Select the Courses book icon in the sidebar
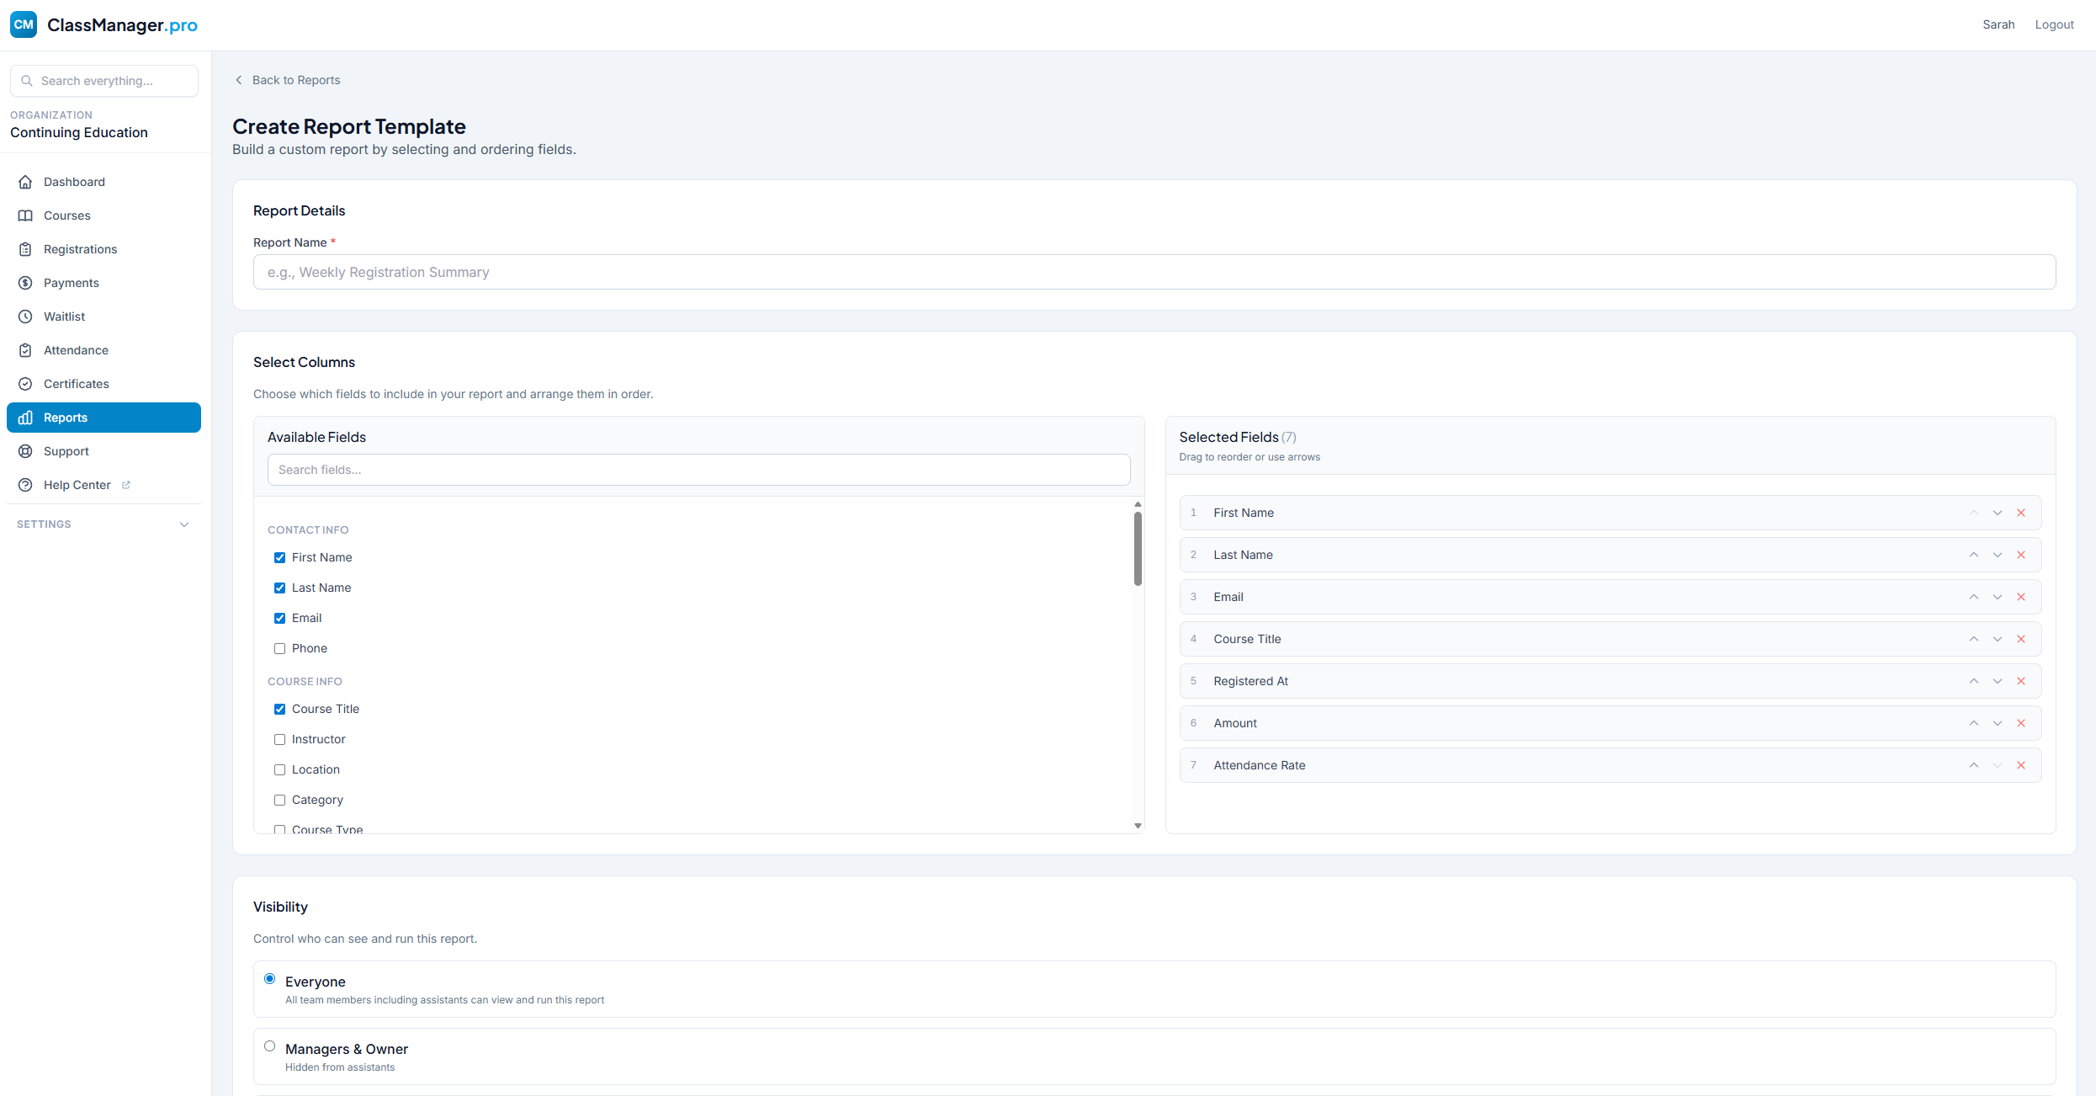 (x=26, y=215)
